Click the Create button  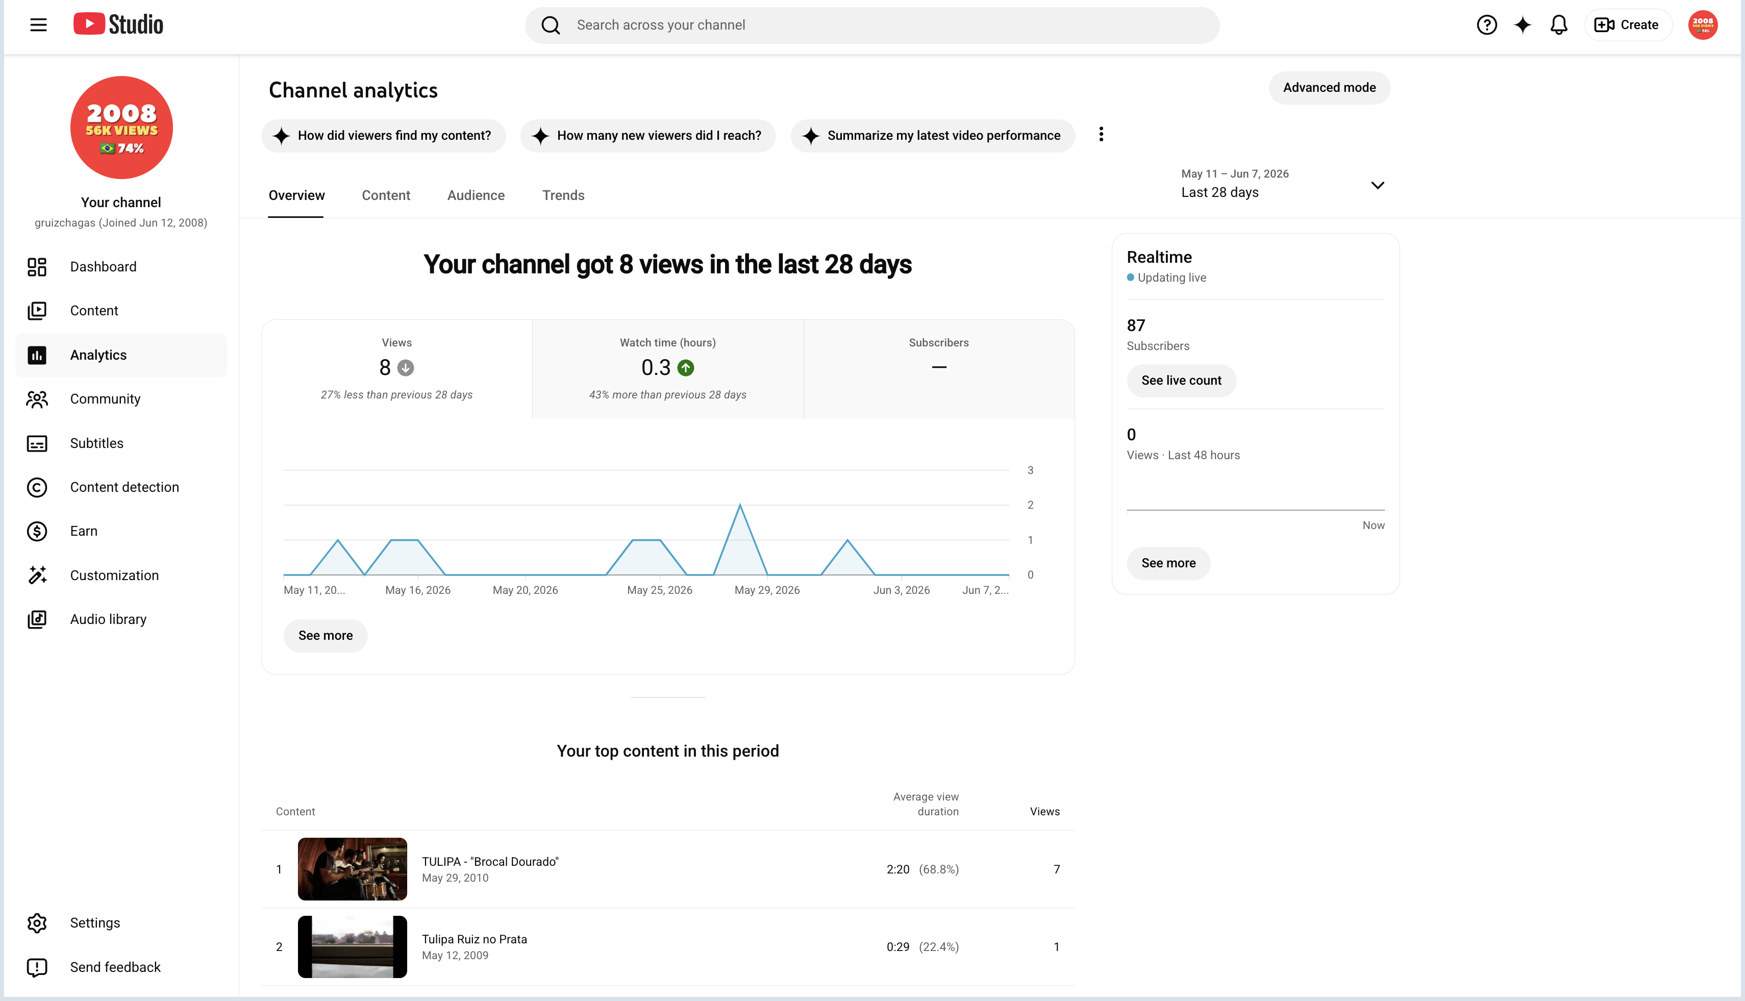[1628, 26]
